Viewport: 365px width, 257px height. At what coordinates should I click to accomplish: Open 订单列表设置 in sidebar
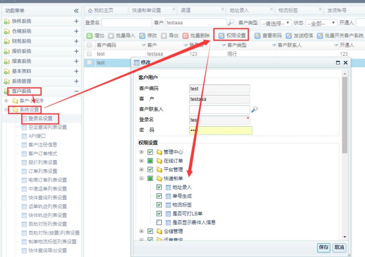pyautogui.click(x=43, y=171)
